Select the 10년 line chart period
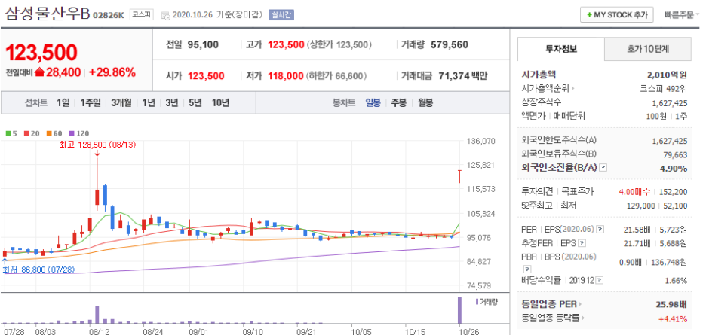The image size is (706, 335). pos(220,103)
